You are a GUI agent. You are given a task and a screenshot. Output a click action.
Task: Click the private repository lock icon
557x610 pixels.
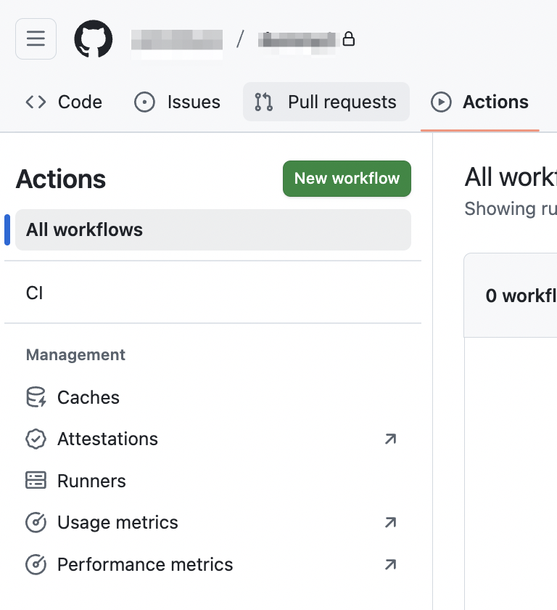(x=349, y=38)
